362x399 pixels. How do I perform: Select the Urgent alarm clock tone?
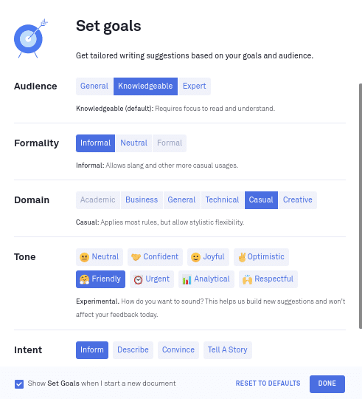tap(152, 279)
